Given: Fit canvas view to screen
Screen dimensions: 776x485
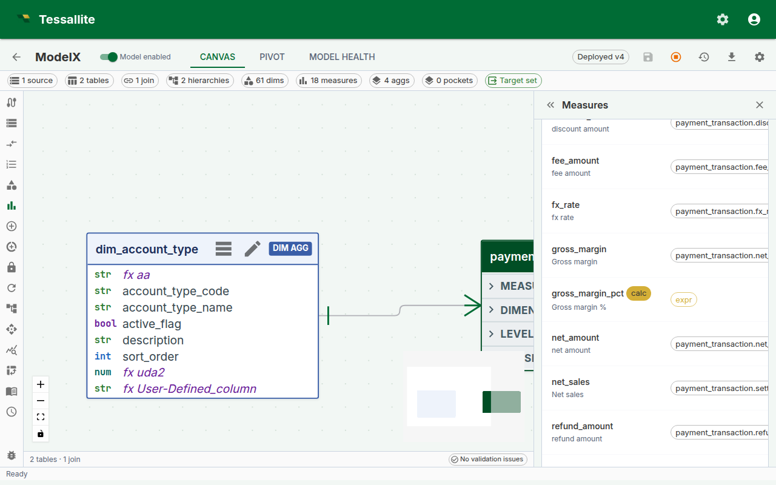Looking at the screenshot, I should (41, 417).
